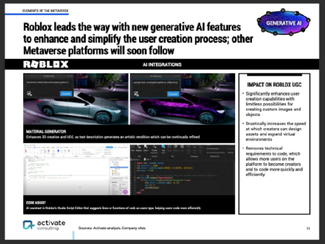Click the "CODE ASSIST" heading
325x244 pixels.
tap(36, 203)
